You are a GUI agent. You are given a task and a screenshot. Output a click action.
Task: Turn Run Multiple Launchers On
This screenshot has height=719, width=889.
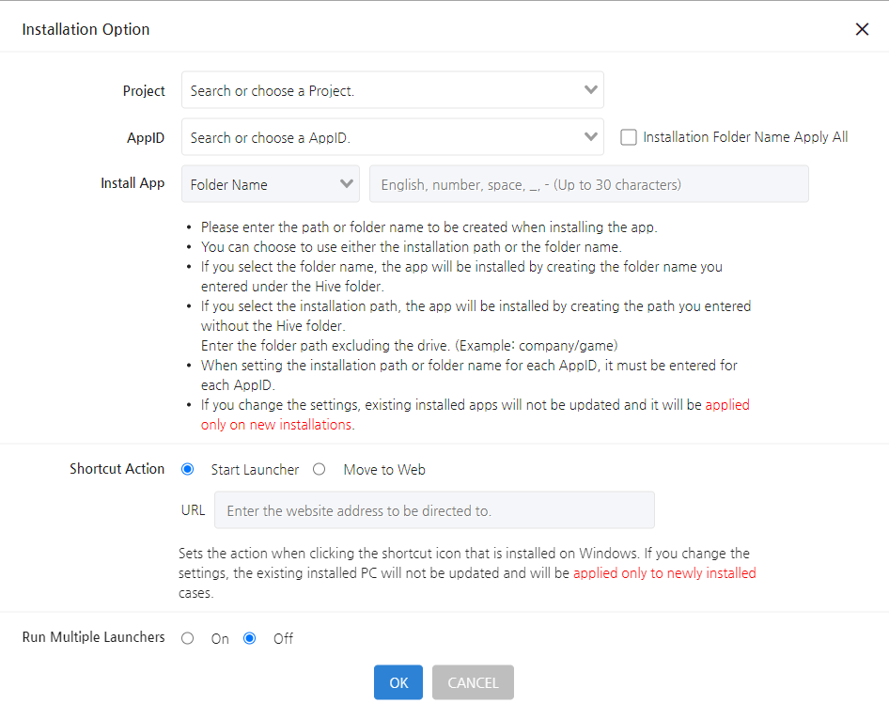(x=188, y=638)
